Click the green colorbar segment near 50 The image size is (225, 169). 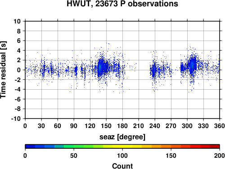pyautogui.click(x=74, y=146)
